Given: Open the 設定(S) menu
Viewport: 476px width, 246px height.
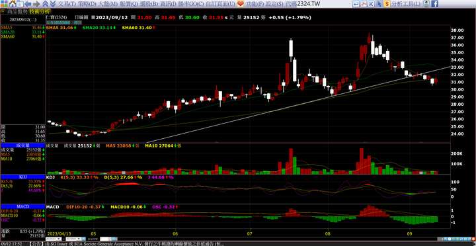Looking at the screenshot, I should [275, 4].
